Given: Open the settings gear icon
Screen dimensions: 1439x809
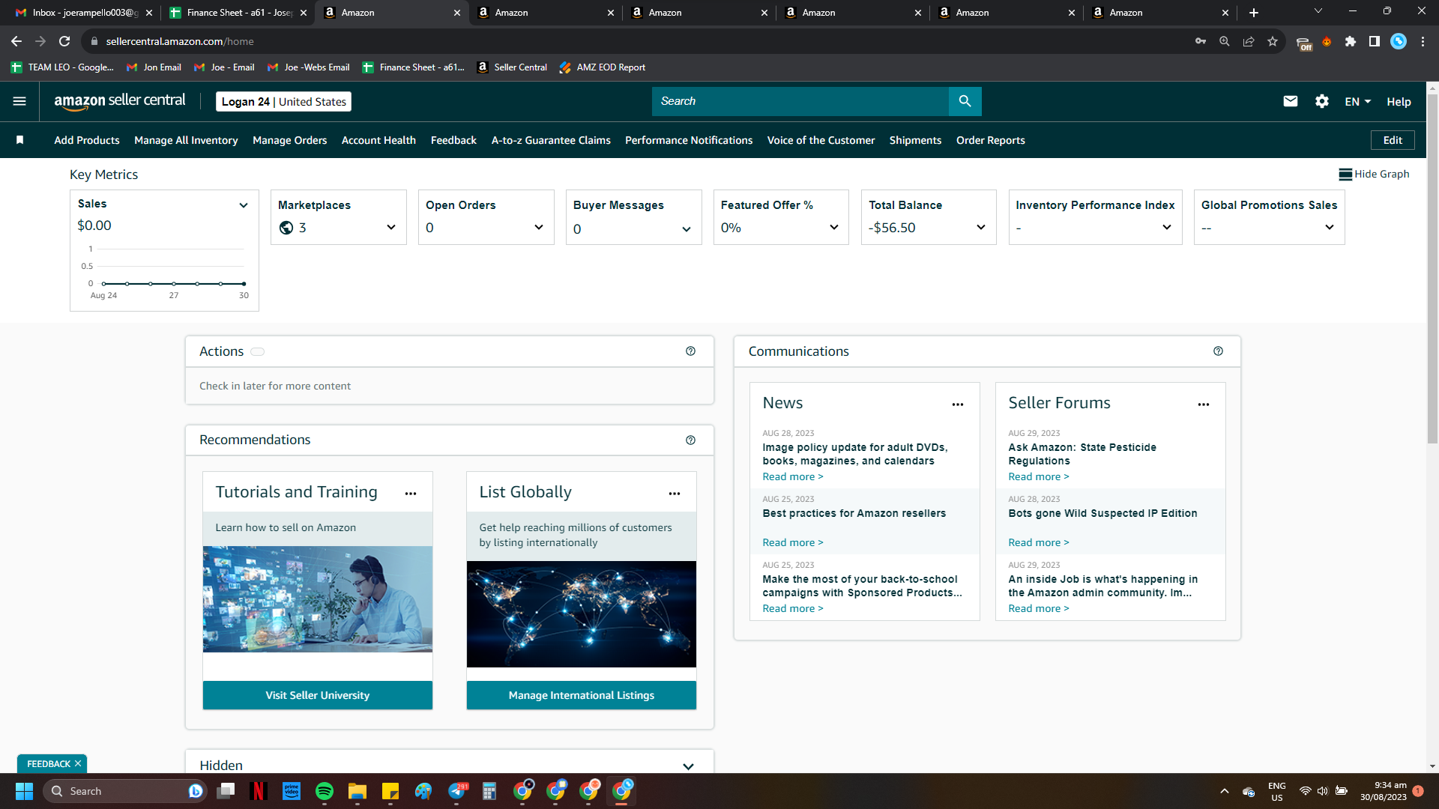Looking at the screenshot, I should point(1321,101).
